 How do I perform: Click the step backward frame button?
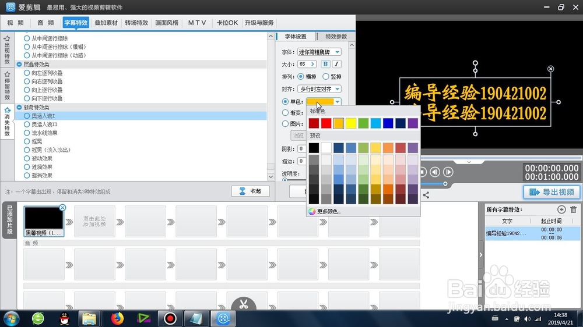point(435,172)
